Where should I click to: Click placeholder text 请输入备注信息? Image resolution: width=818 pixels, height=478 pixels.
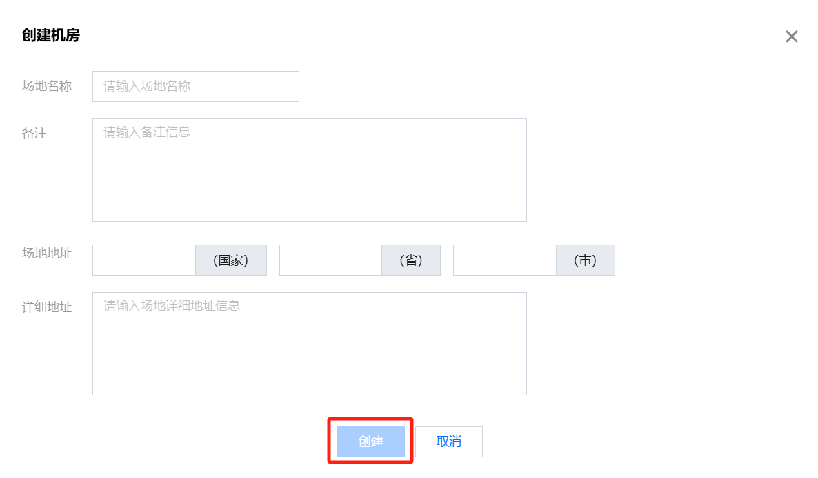(x=147, y=132)
